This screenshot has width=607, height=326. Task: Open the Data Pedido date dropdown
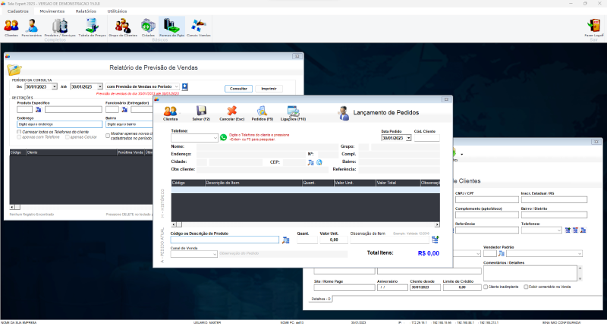click(x=408, y=138)
